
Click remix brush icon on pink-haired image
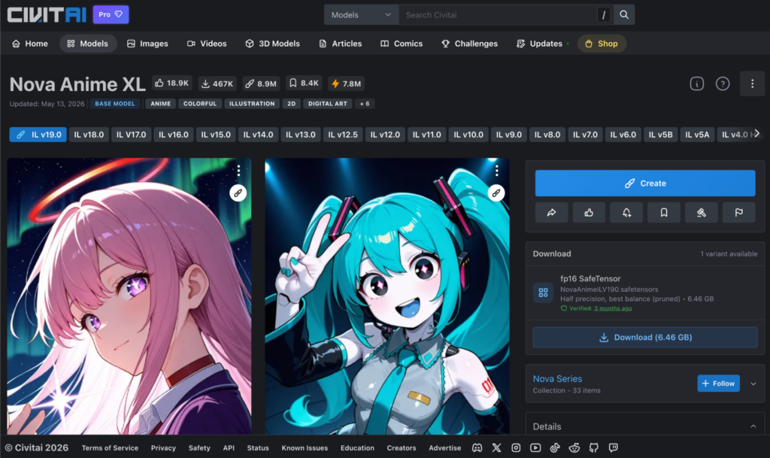(238, 193)
